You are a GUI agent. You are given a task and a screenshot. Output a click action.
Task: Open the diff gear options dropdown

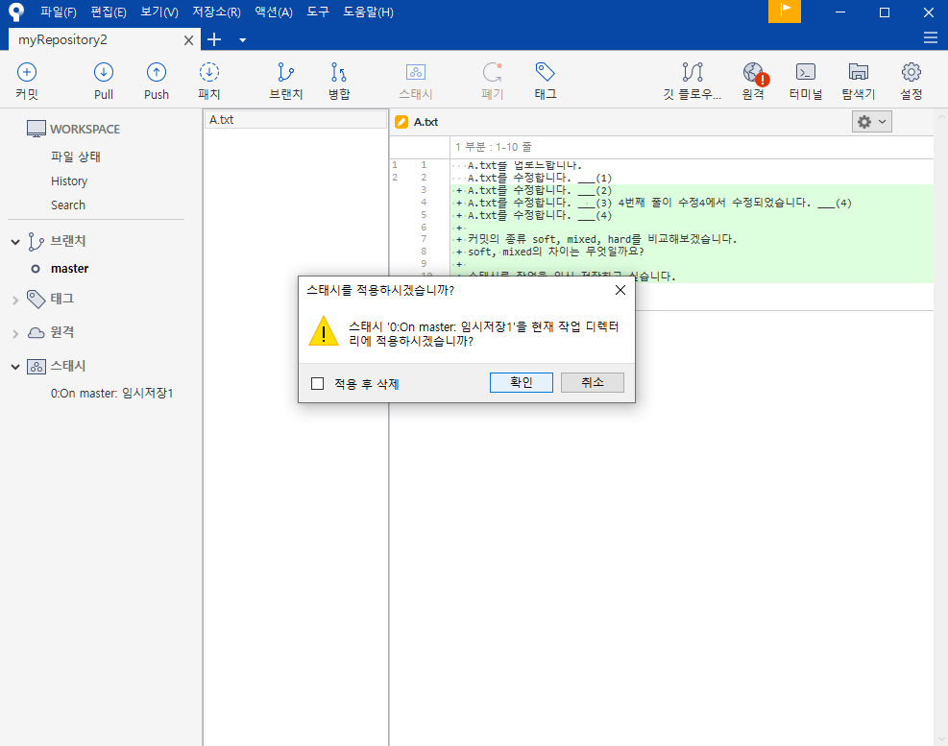point(871,122)
